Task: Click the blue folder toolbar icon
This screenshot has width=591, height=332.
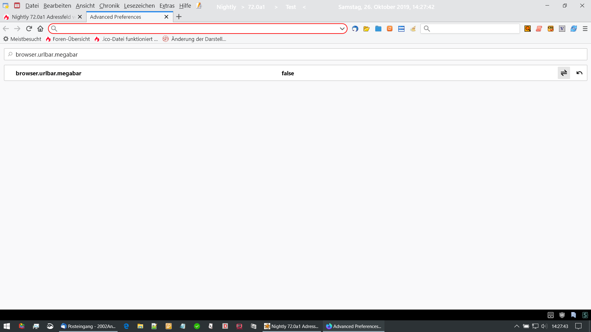Action: (x=378, y=29)
